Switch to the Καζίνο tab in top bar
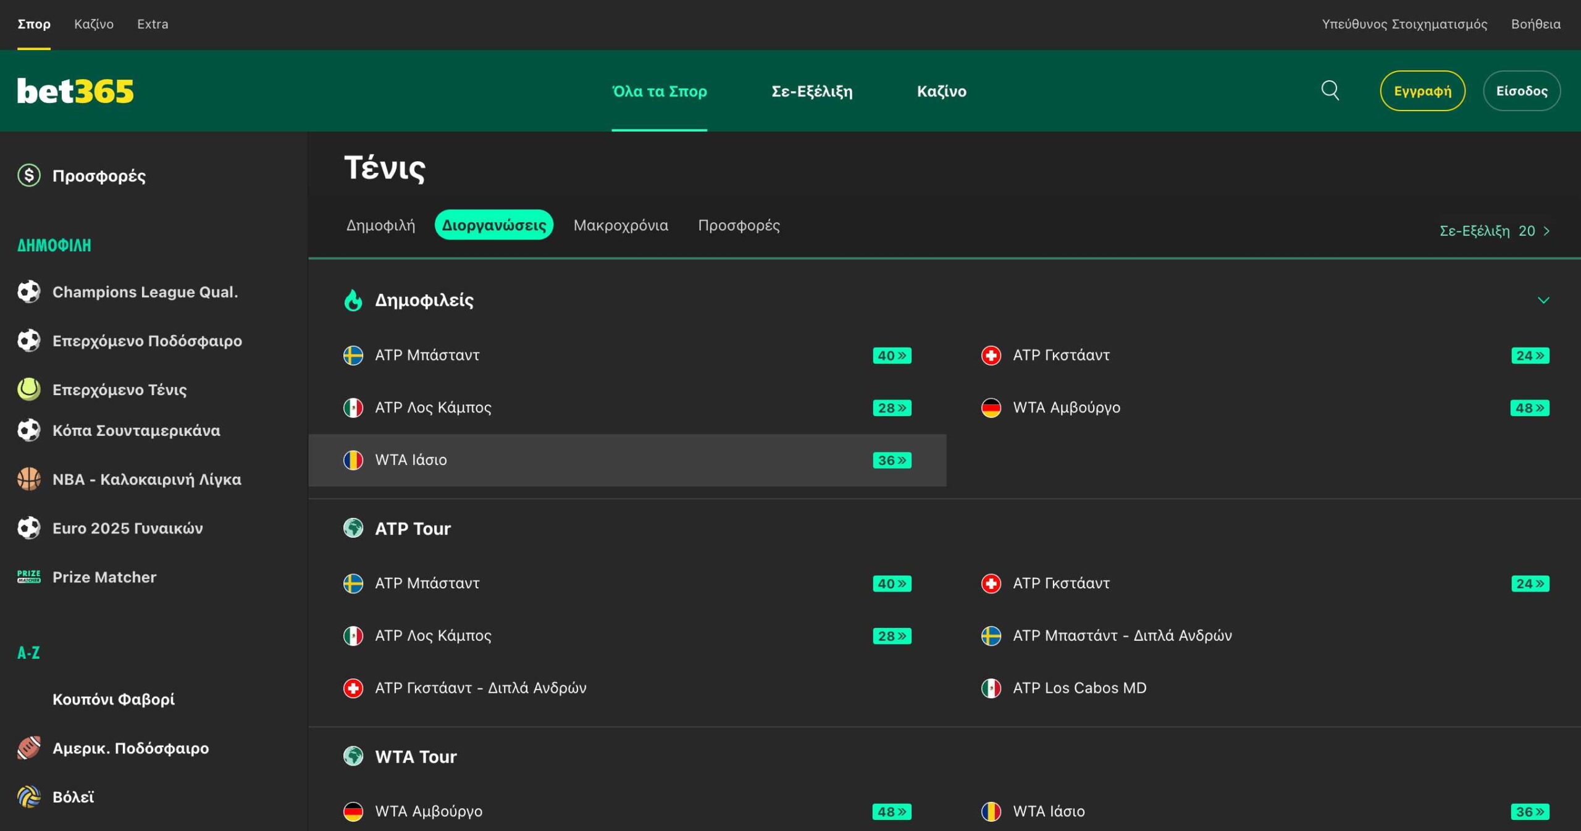The width and height of the screenshot is (1581, 831). [94, 24]
